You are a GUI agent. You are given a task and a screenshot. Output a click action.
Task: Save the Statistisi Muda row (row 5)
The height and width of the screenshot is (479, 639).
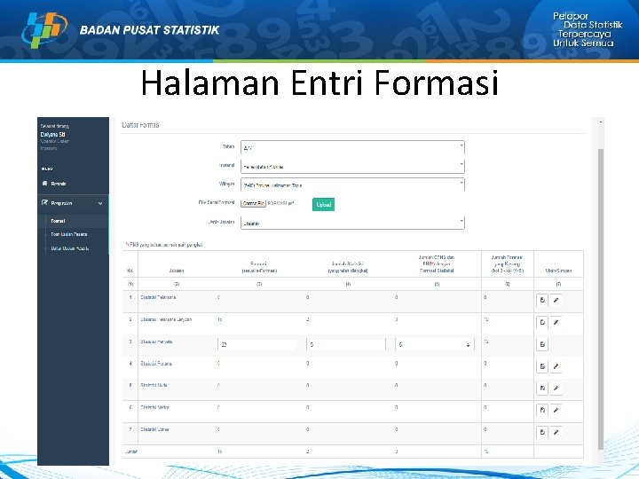[542, 389]
